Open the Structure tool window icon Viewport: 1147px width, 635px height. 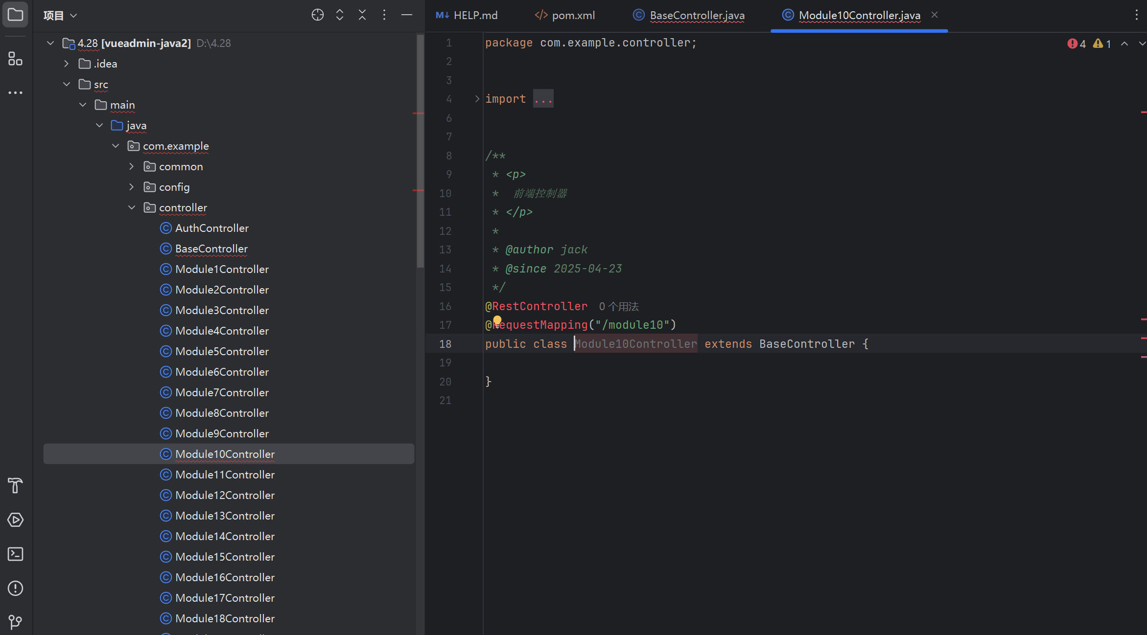[15, 59]
